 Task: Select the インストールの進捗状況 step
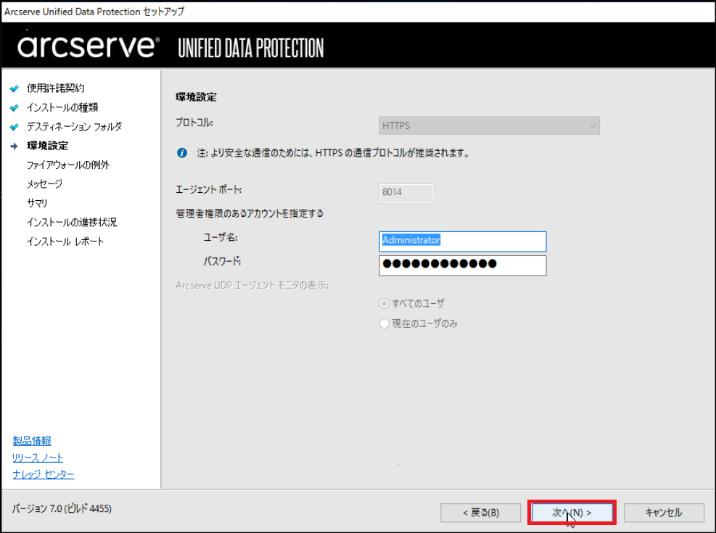72,222
